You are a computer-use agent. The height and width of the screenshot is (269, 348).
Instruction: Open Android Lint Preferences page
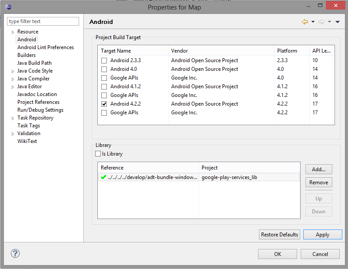coord(46,47)
